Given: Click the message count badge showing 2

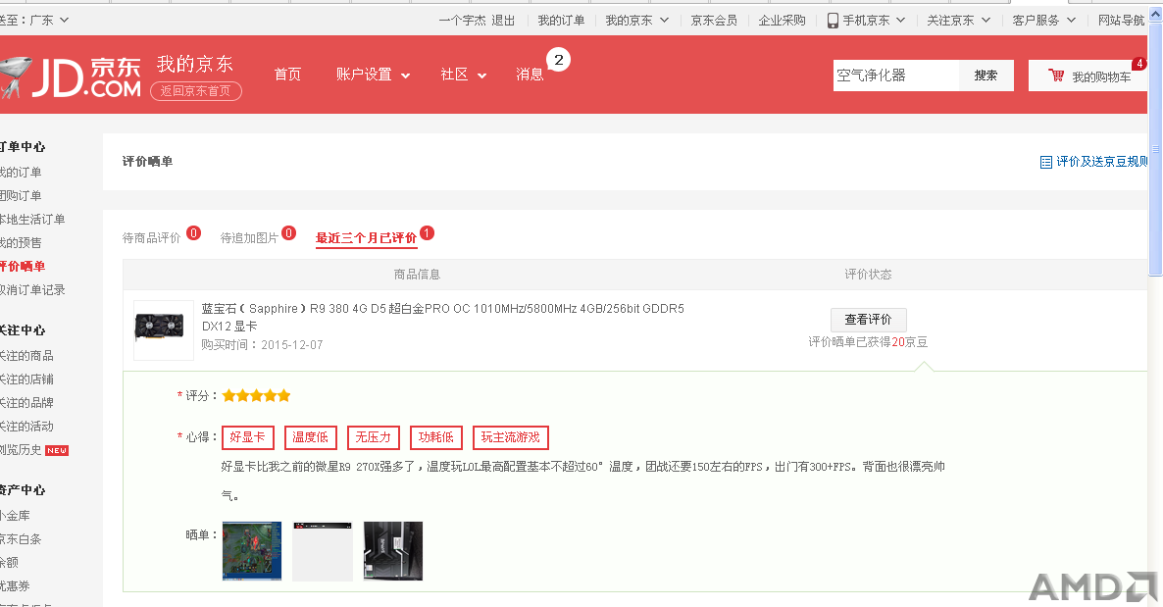Looking at the screenshot, I should (559, 60).
